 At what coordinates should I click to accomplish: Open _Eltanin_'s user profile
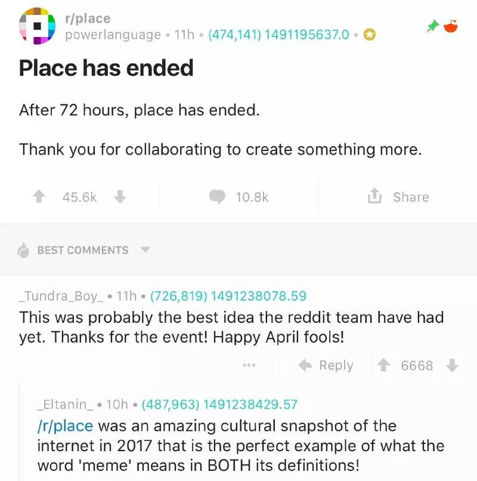pyautogui.click(x=65, y=405)
